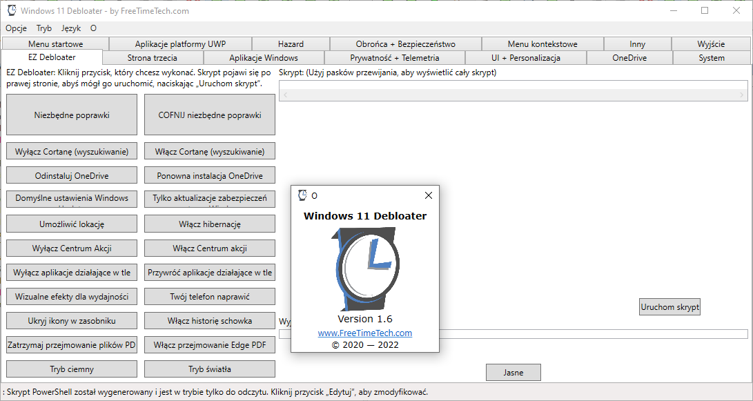Open the Hazard tab
The width and height of the screenshot is (753, 401).
pyautogui.click(x=291, y=43)
